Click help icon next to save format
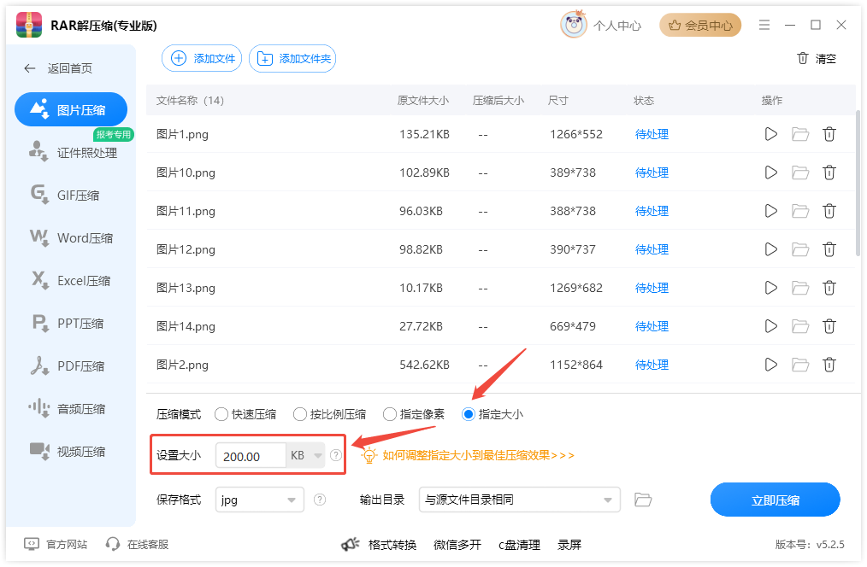Viewport: 867px width, 567px height. [320, 500]
